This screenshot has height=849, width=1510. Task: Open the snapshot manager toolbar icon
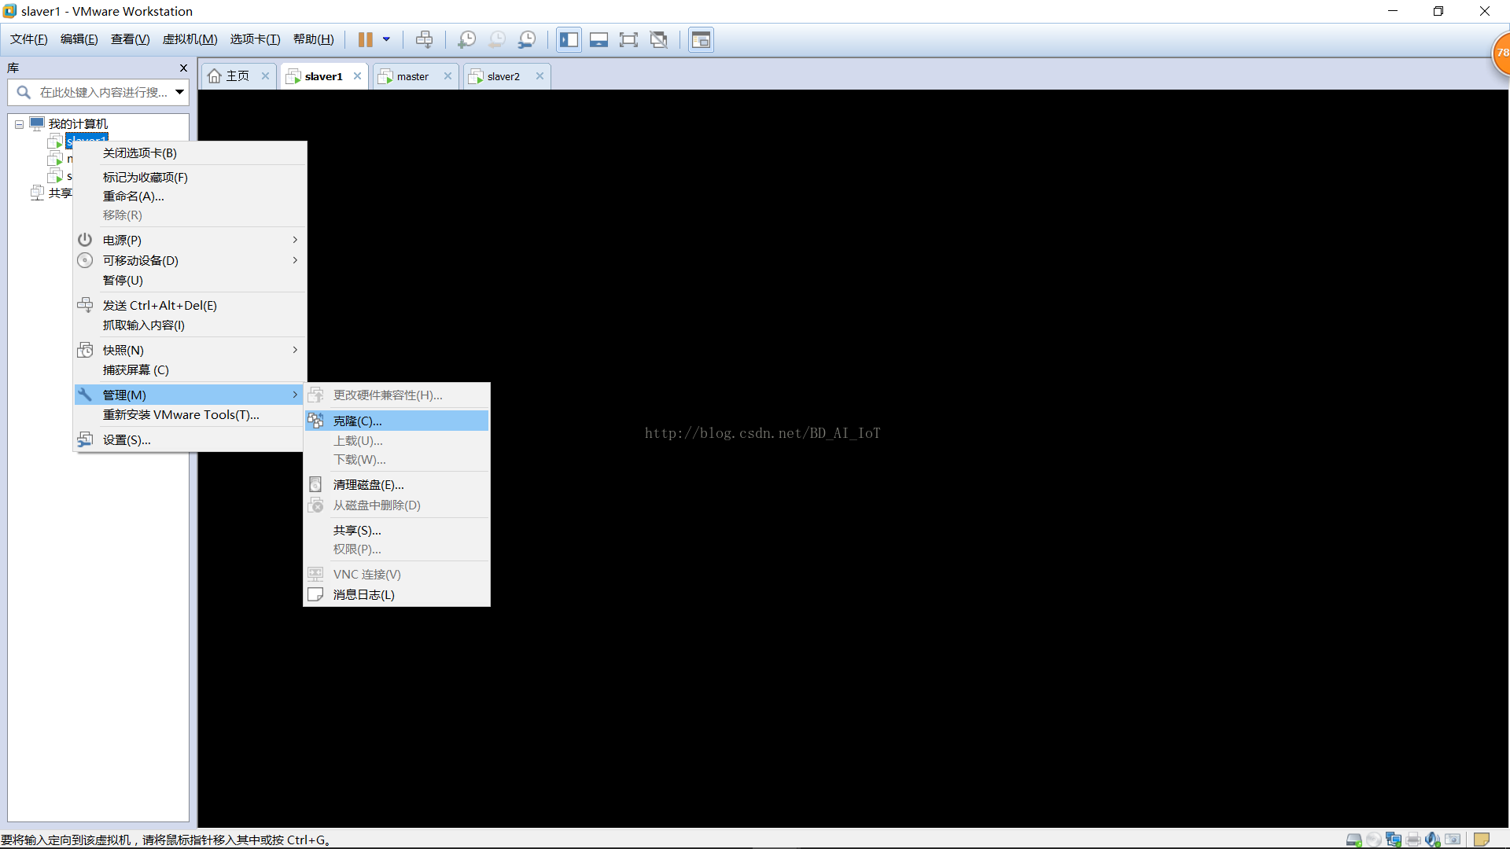pos(527,39)
